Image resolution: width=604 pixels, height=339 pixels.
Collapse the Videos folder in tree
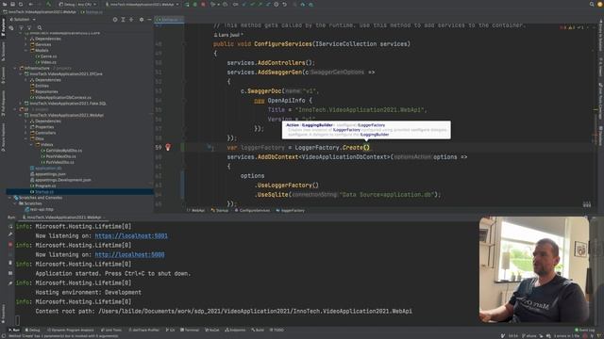pyautogui.click(x=31, y=144)
